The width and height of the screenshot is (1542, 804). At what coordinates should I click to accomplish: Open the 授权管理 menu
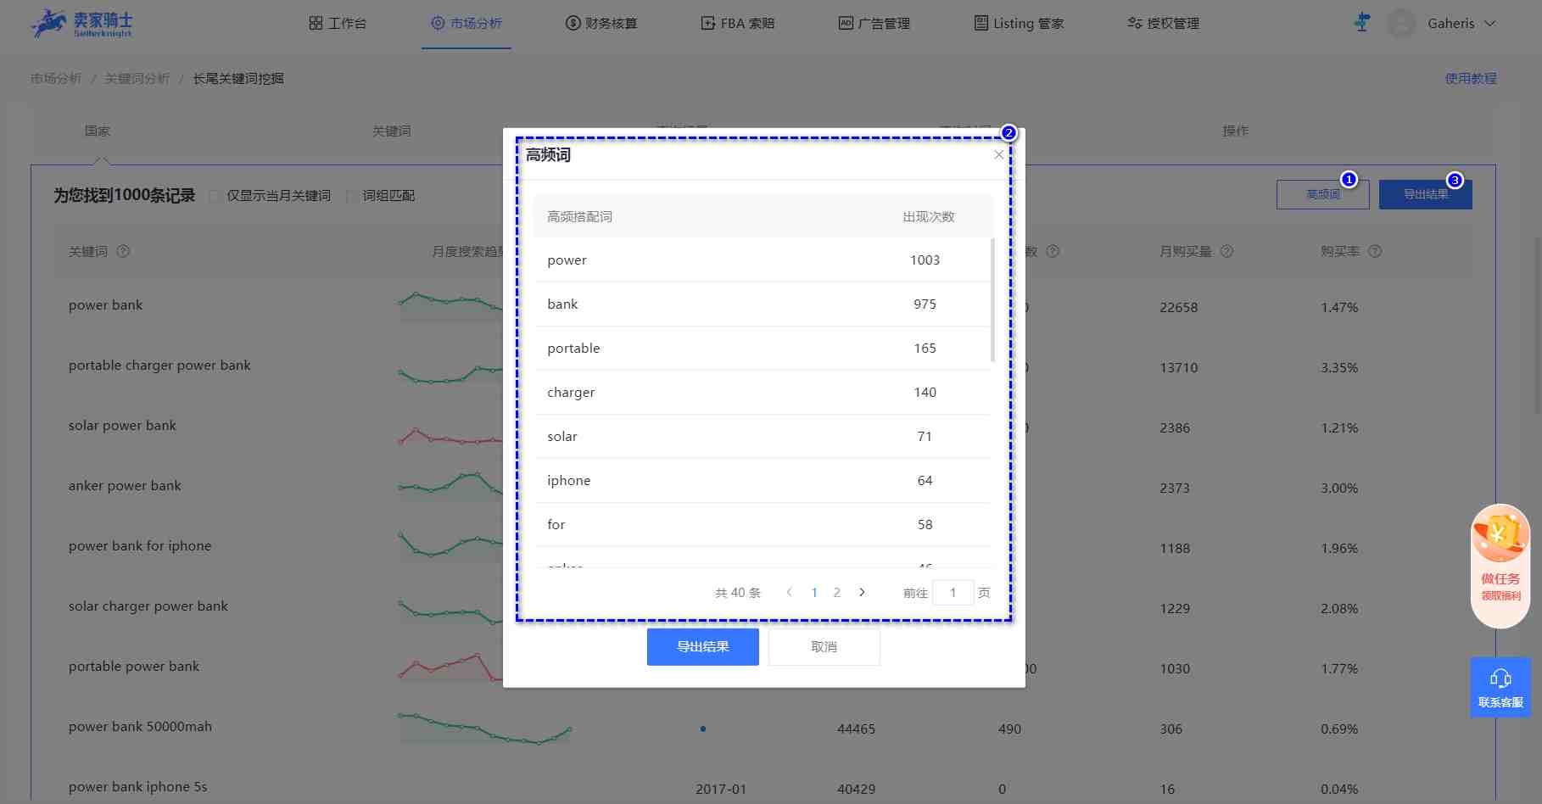point(1163,23)
